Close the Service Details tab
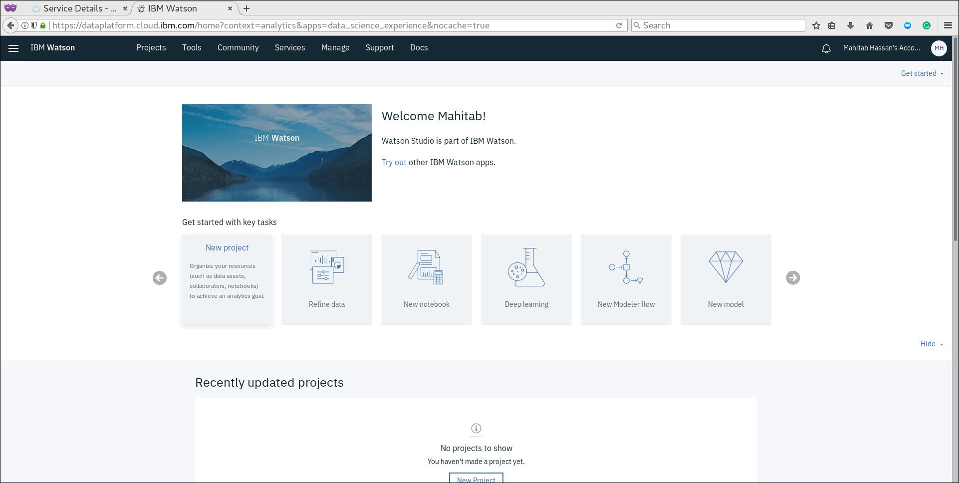Screen dimensions: 959x483 [x=125, y=8]
